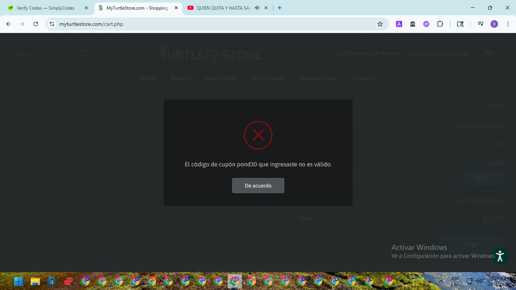Go back using the browser back arrow

(x=9, y=24)
